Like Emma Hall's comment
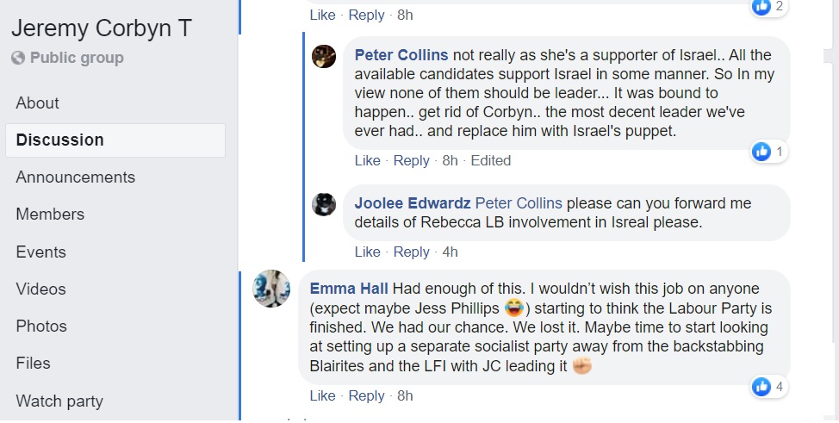 (322, 395)
